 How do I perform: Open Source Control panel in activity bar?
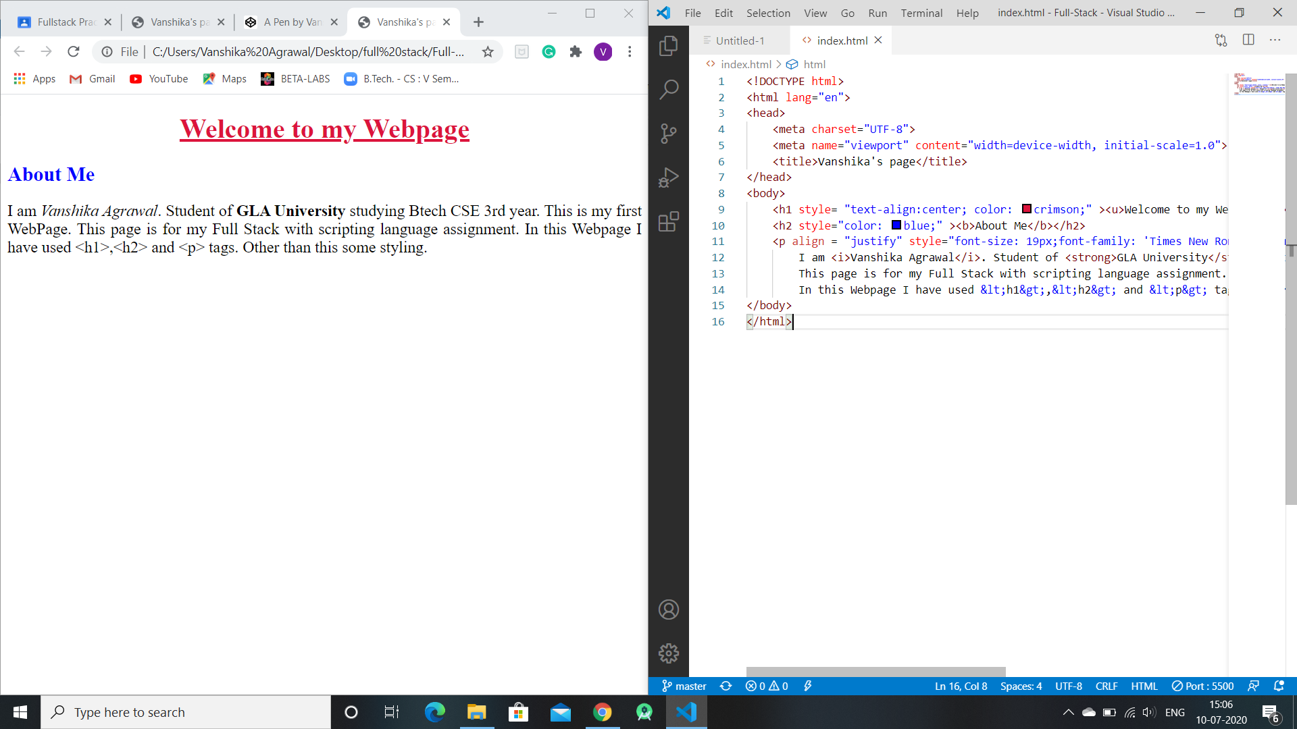[668, 134]
